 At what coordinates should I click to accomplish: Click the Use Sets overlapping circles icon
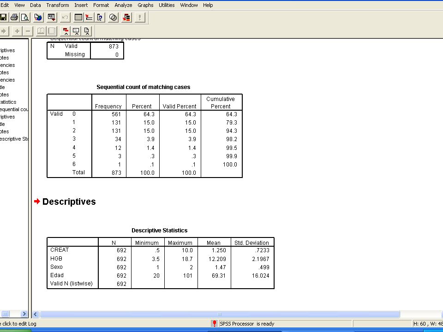click(113, 18)
